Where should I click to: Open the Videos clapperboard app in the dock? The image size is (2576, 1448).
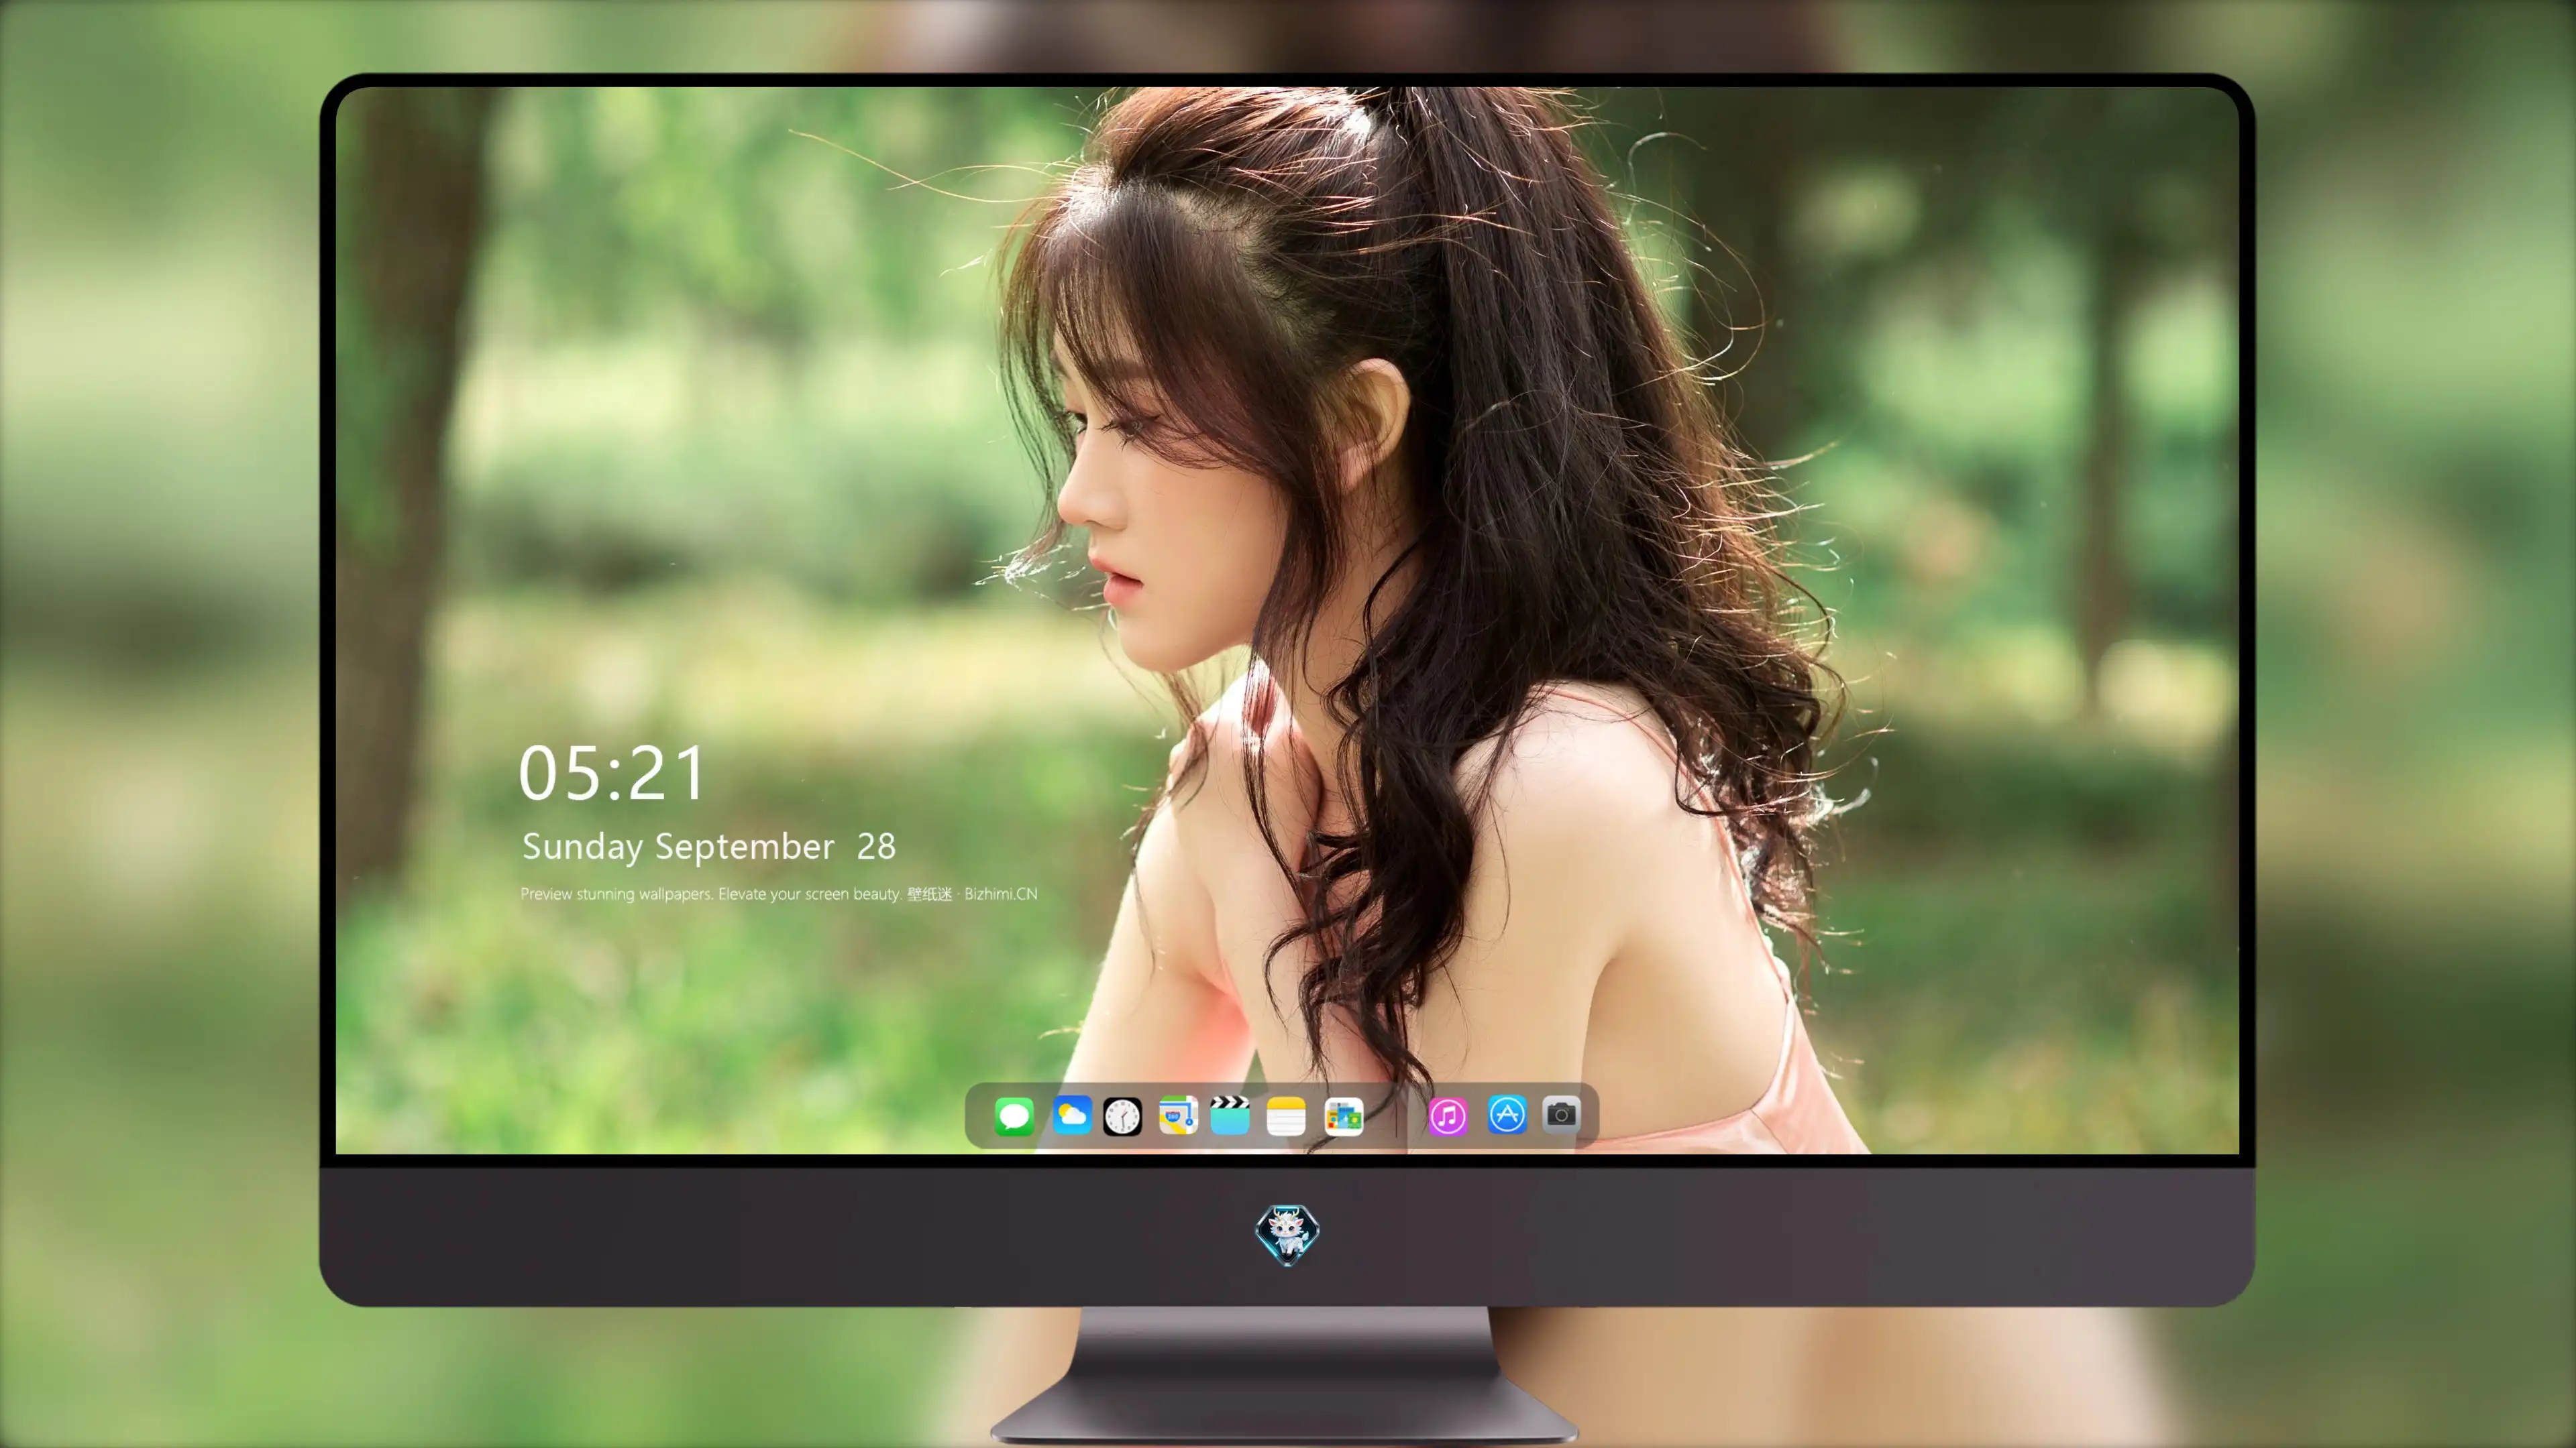pos(1230,1115)
